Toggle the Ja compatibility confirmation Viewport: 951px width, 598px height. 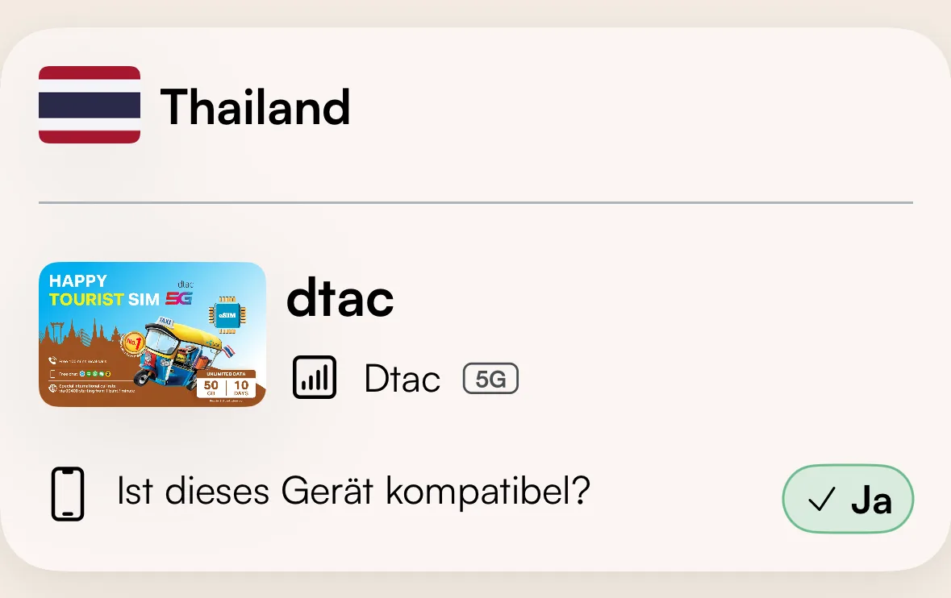(x=848, y=499)
